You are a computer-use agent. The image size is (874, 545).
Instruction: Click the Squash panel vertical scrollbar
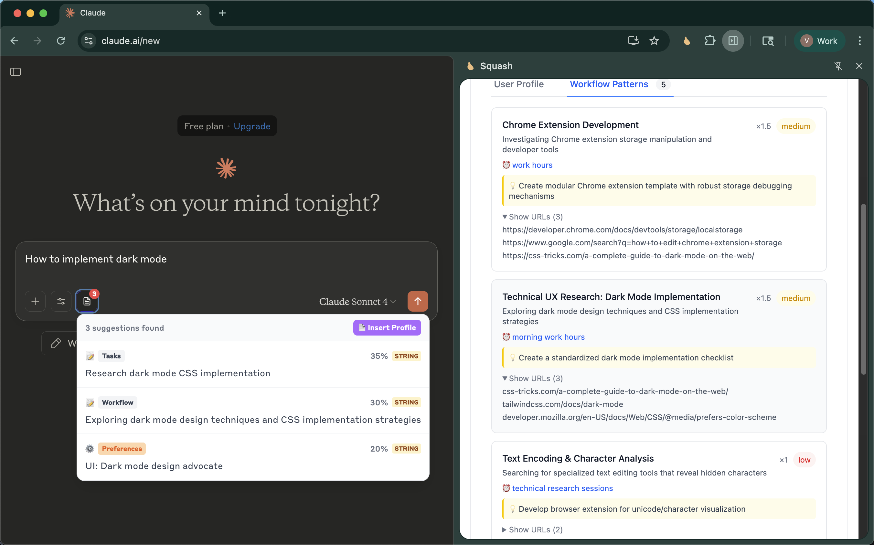pyautogui.click(x=863, y=288)
